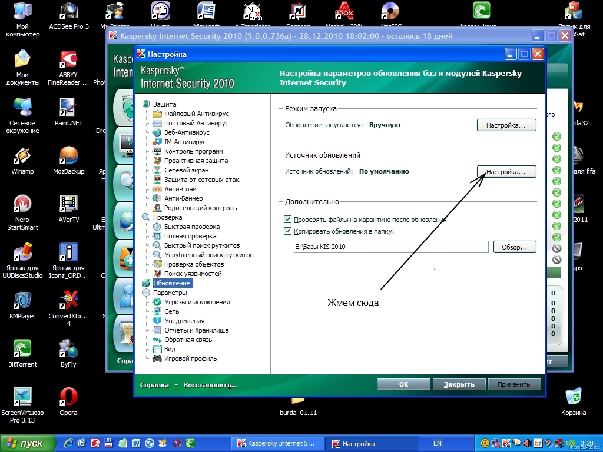Open Полная проверка settings
The height and width of the screenshot is (452, 603).
point(190,236)
